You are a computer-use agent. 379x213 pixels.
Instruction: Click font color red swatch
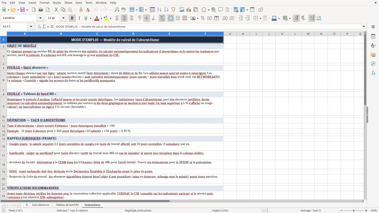click(97, 18)
